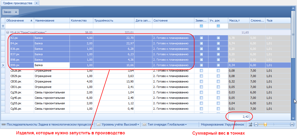Viewport: 297px width, 139px height.
Task: Click the zoom slider handle
Action: (265, 124)
